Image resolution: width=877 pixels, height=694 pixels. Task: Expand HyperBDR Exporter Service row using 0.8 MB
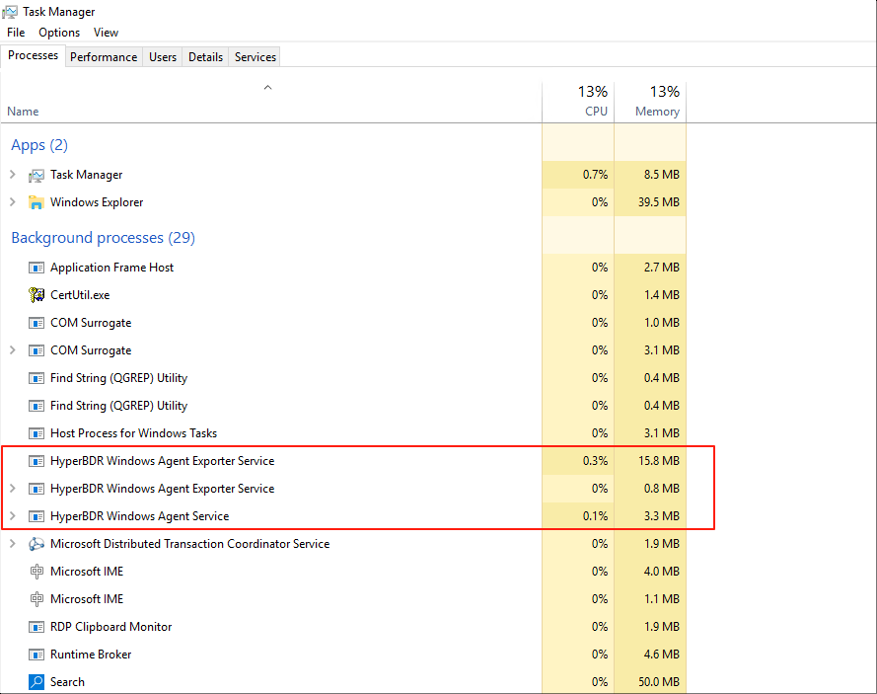click(13, 489)
